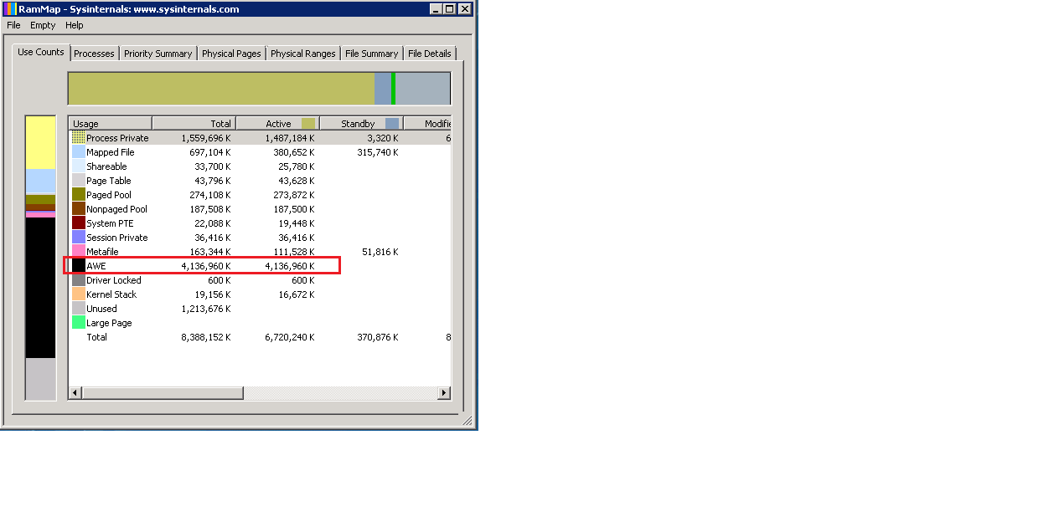1054x527 pixels.
Task: Click the horizontal scrollbar left arrow
Action: pyautogui.click(x=75, y=393)
